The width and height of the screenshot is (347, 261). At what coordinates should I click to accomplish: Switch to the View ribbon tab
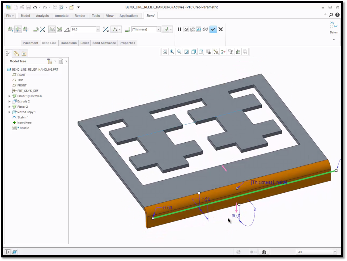(x=110, y=16)
